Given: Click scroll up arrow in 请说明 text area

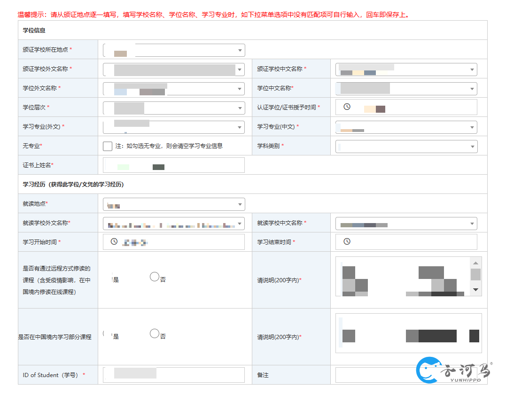Looking at the screenshot, I should 475,263.
